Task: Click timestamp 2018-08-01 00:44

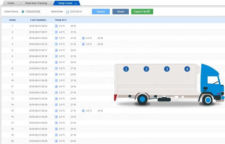Action: coord(38,111)
